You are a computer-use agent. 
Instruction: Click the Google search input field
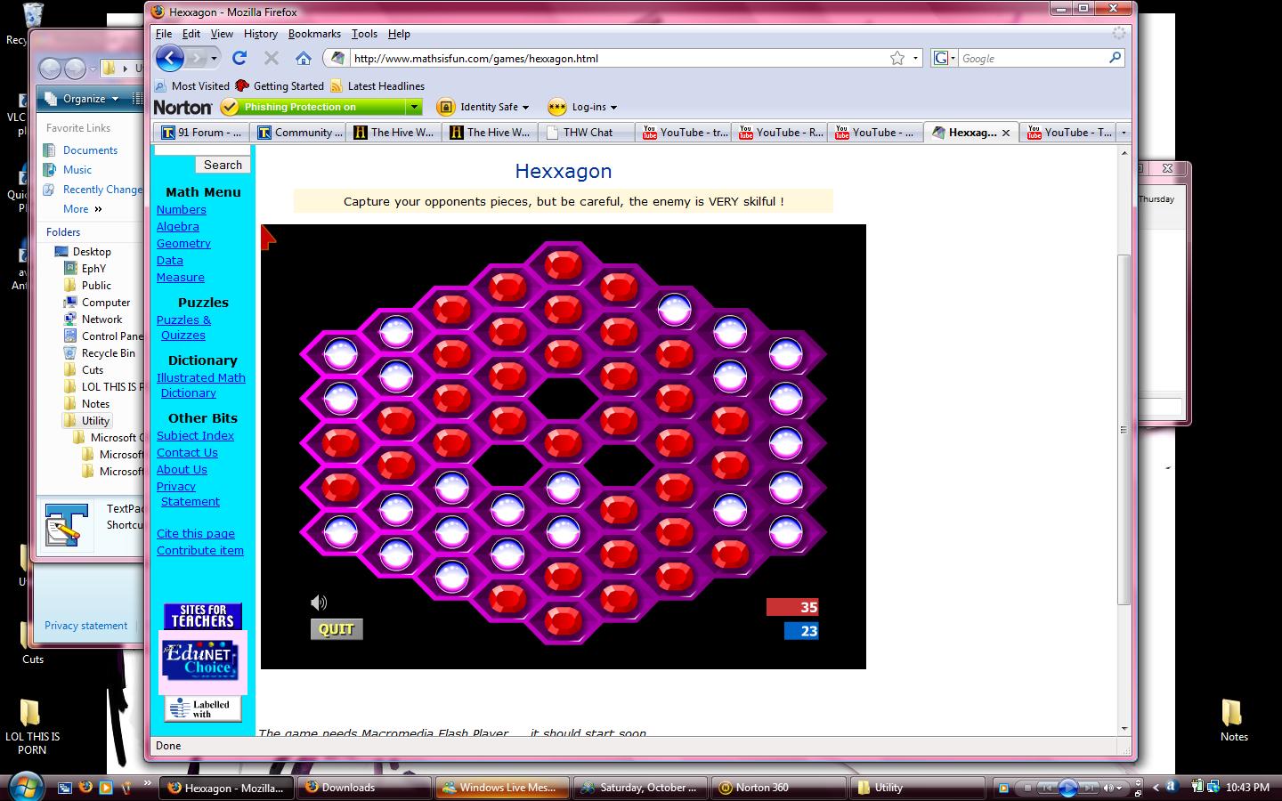coord(1031,58)
